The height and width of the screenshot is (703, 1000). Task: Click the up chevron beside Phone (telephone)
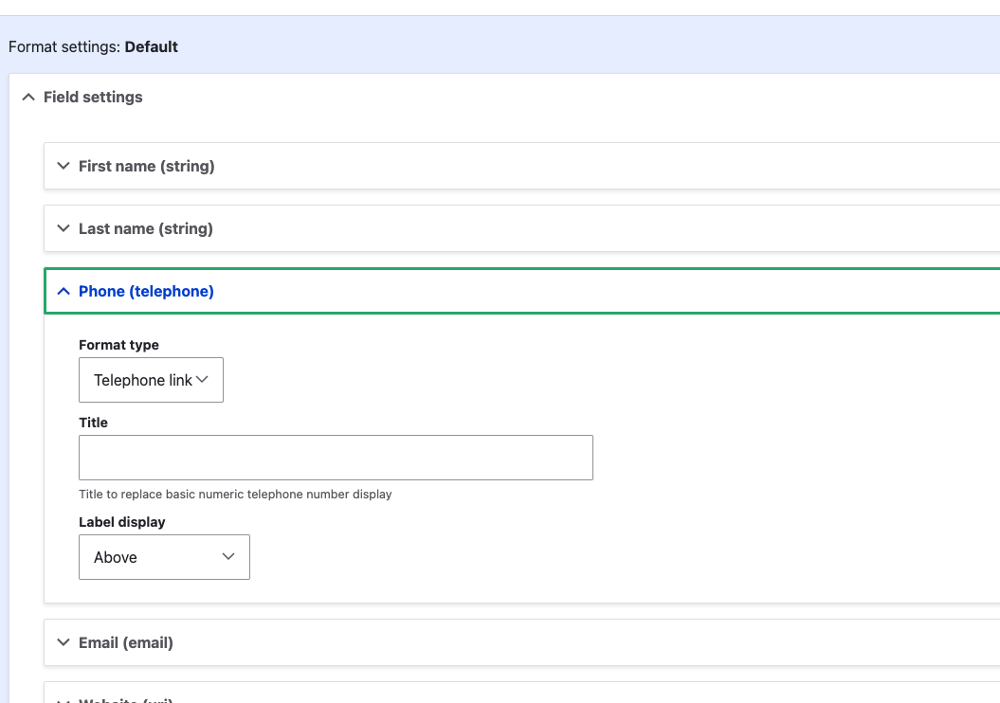click(x=64, y=292)
